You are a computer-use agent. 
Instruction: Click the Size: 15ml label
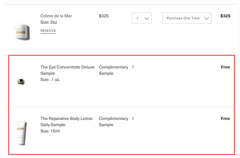tap(50, 131)
